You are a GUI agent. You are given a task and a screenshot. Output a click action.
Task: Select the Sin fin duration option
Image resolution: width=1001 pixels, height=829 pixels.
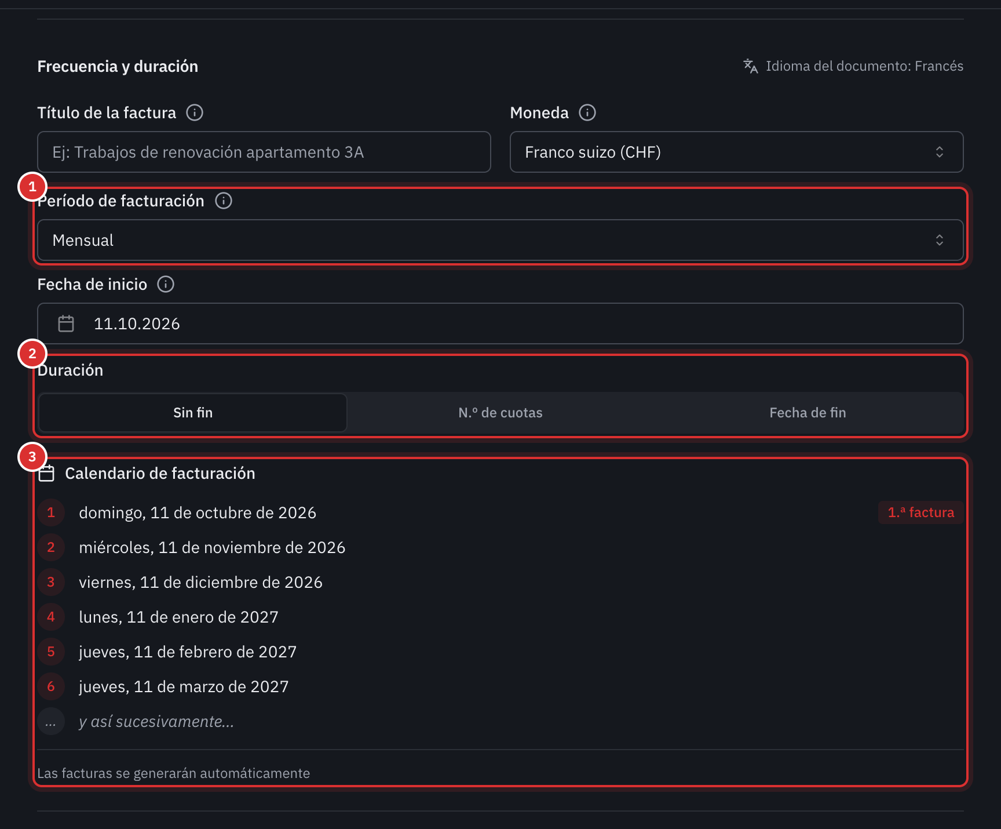[x=193, y=413]
